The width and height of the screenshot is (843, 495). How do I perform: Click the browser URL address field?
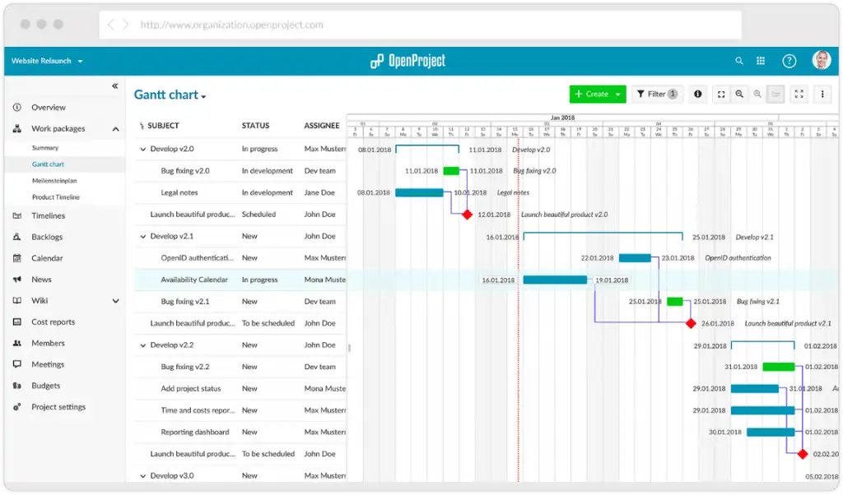[x=419, y=25]
